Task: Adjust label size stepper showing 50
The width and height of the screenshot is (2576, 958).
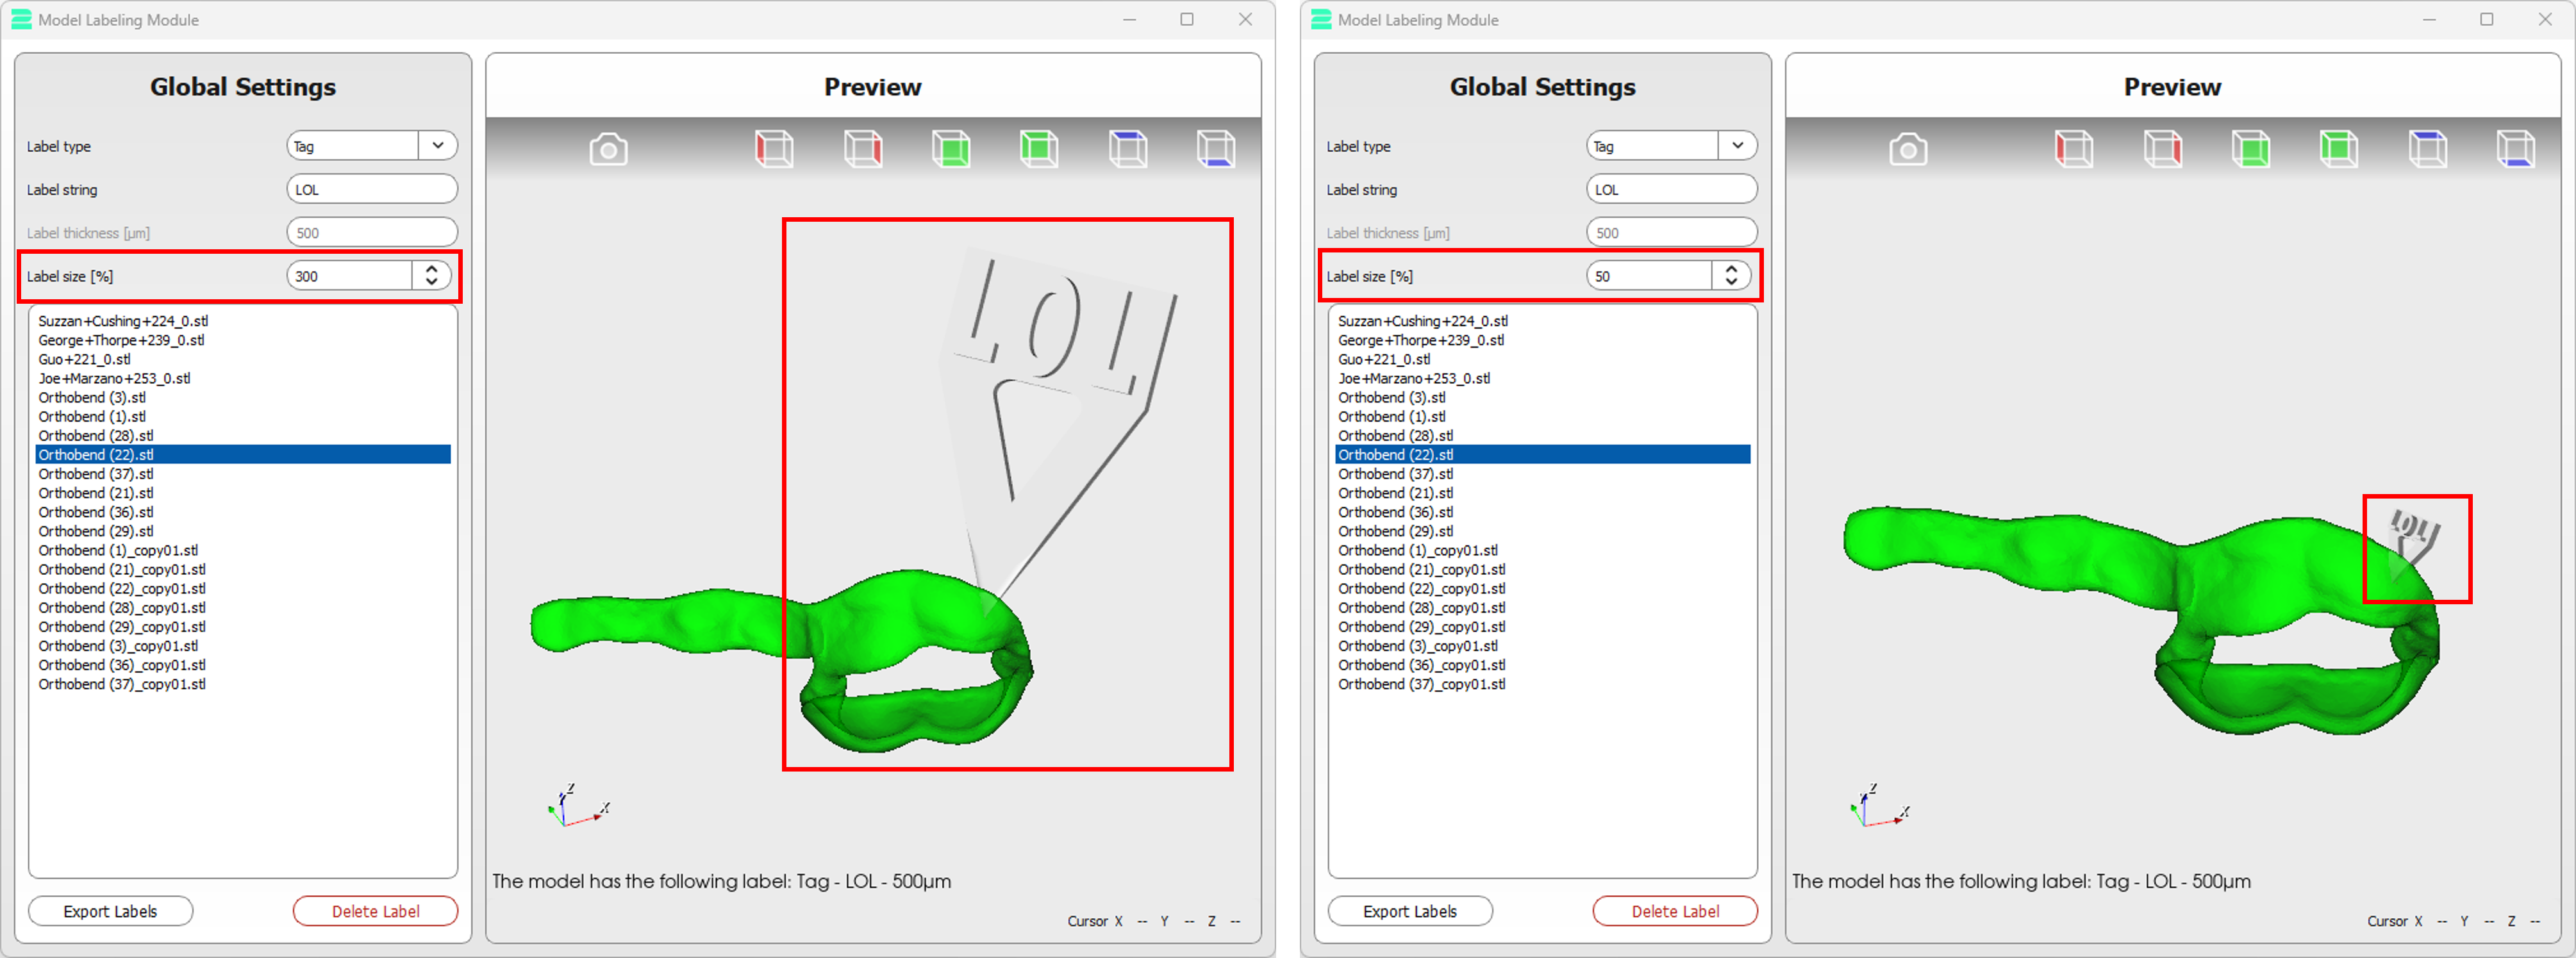Action: pos(1731,276)
